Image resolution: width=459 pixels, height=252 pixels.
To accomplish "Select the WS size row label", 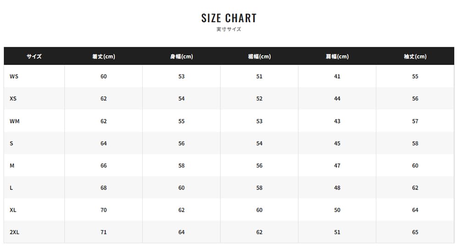I will pos(14,76).
